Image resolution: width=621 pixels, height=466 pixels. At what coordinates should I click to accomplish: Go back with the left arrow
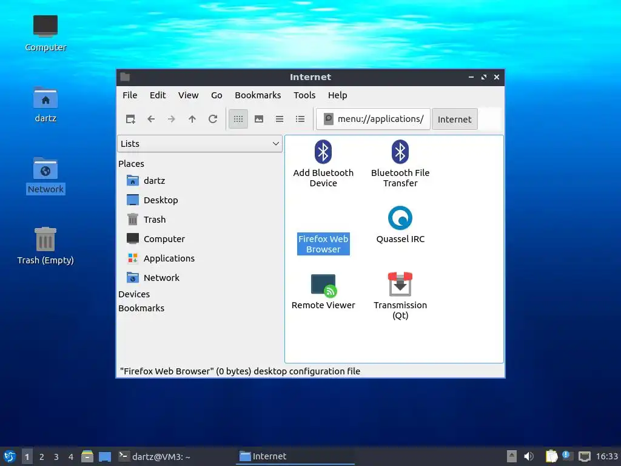coord(151,119)
